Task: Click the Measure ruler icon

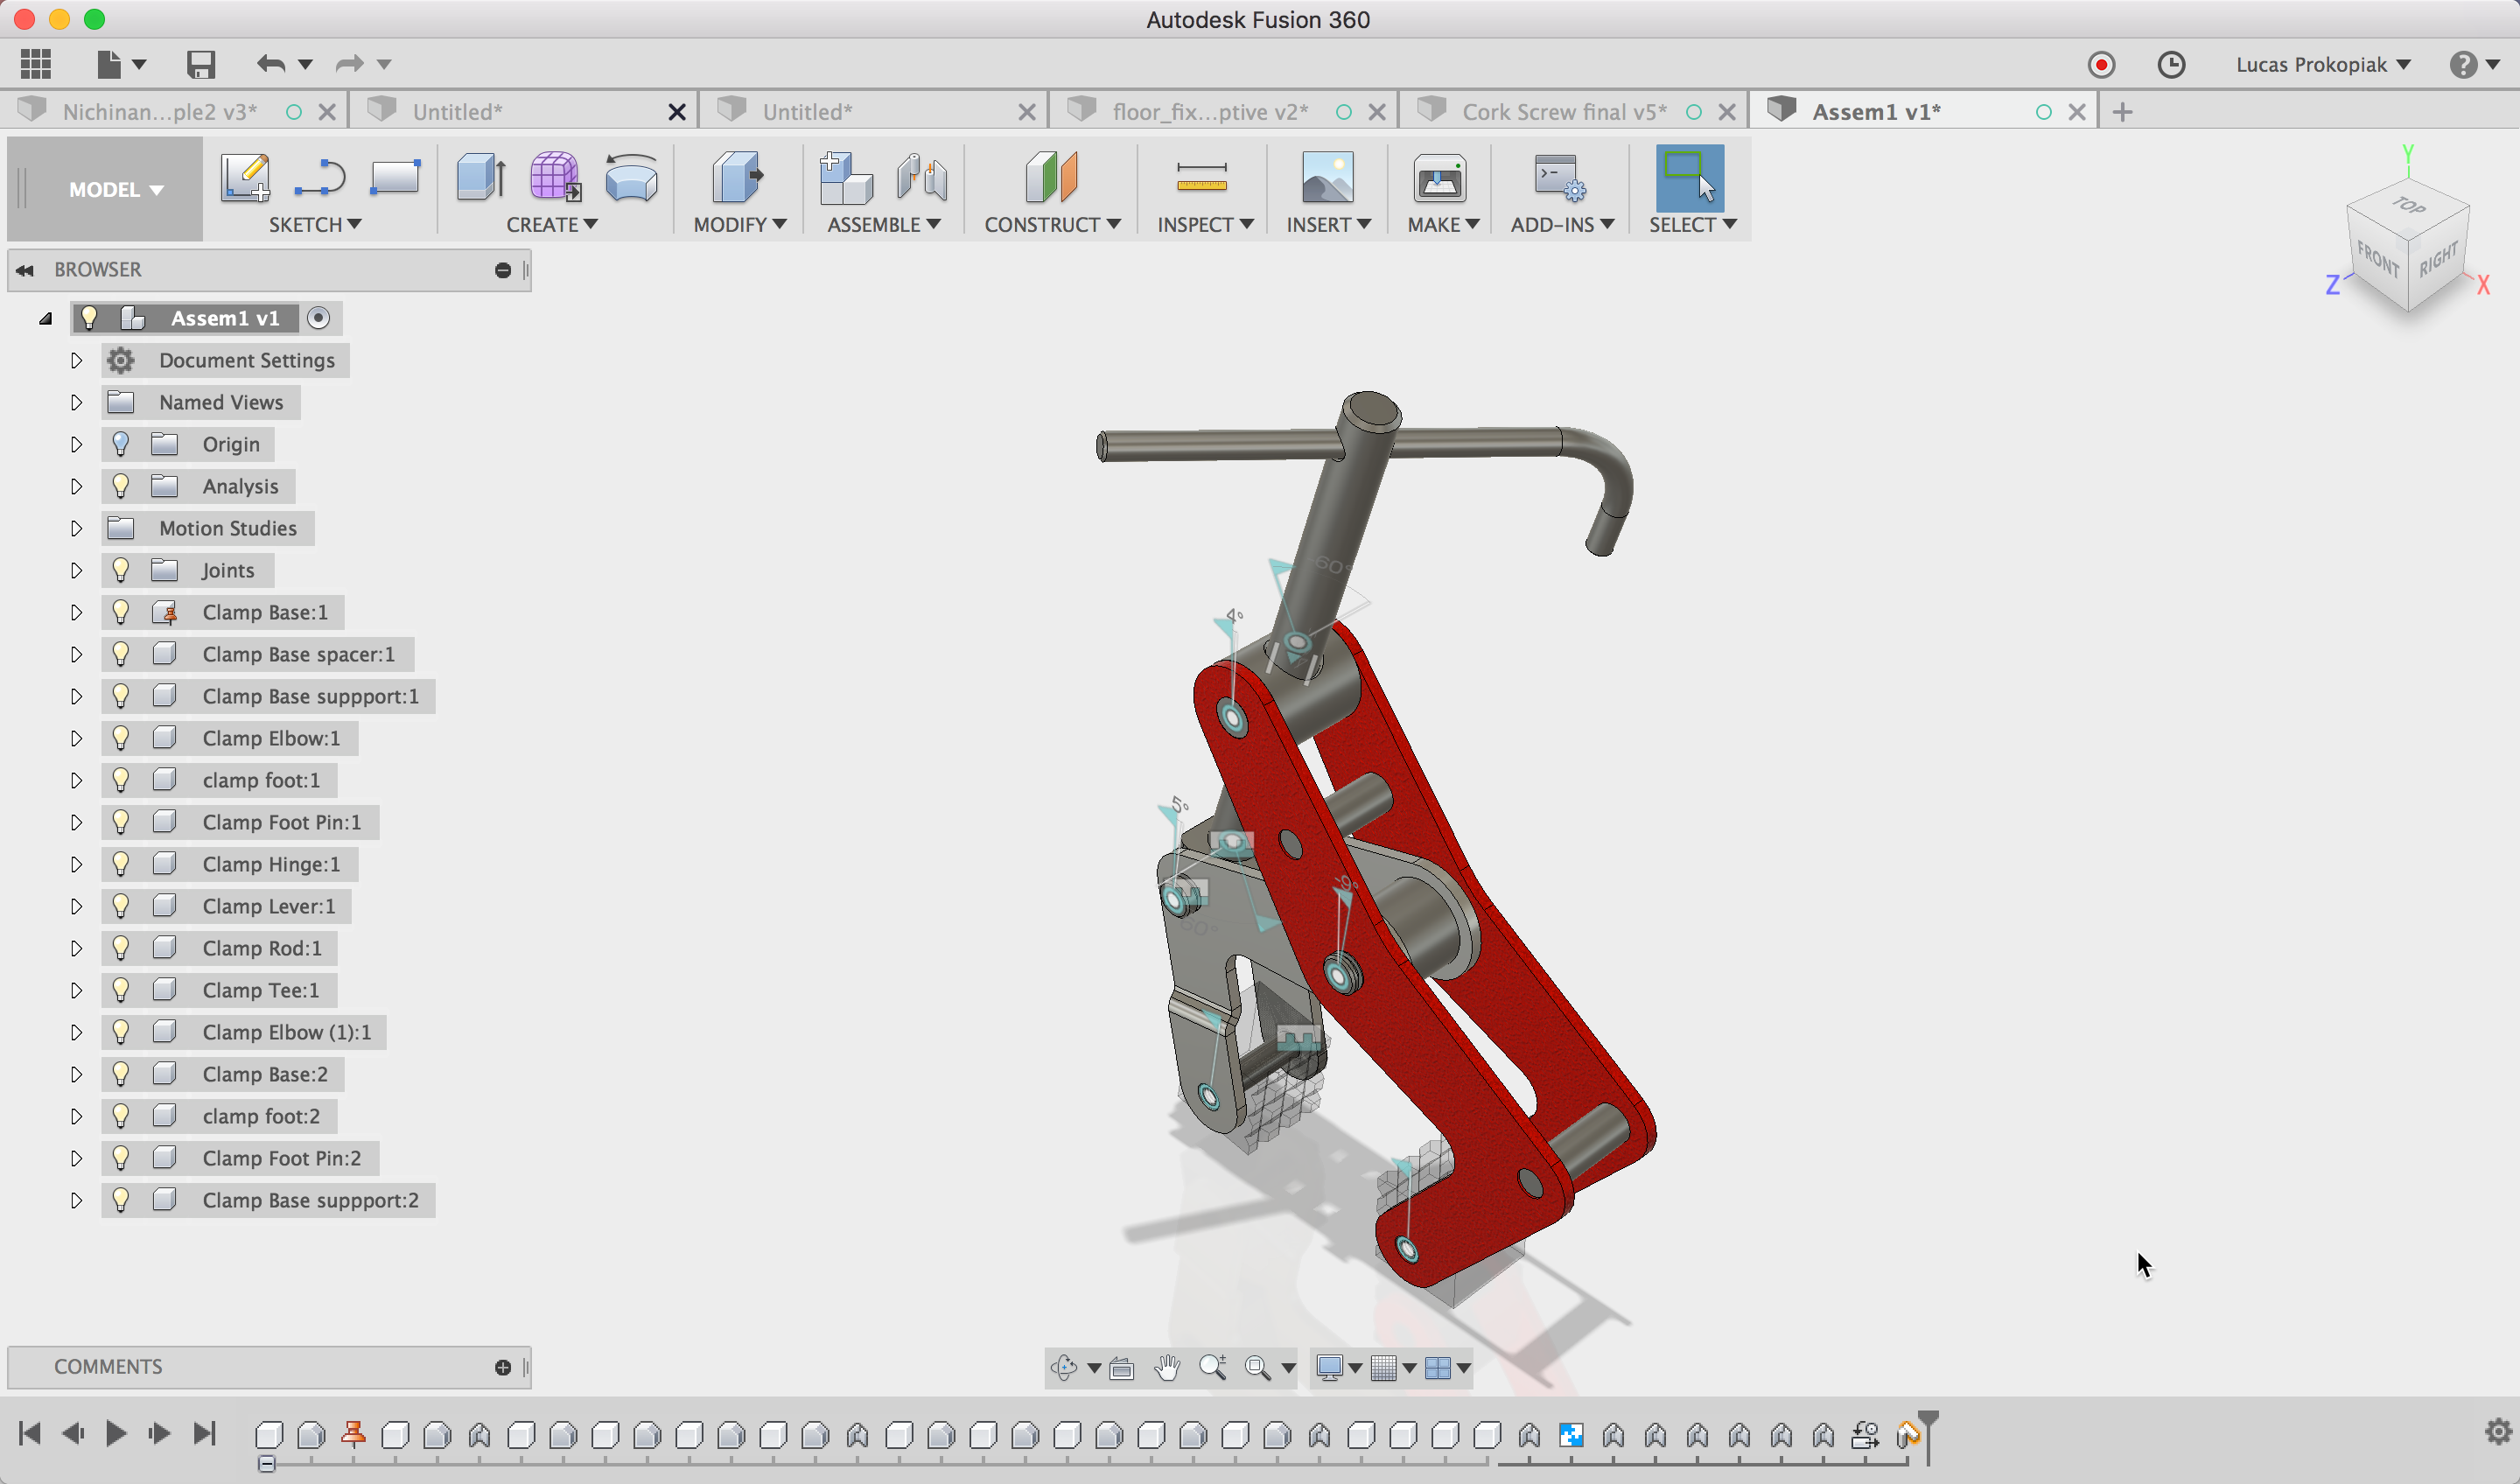Action: pyautogui.click(x=1202, y=178)
